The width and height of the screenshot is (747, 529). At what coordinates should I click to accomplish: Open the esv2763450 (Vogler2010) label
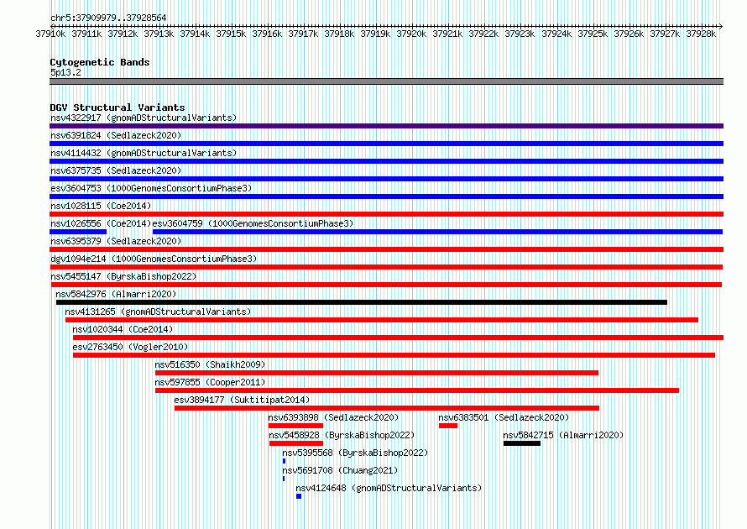[x=130, y=347]
